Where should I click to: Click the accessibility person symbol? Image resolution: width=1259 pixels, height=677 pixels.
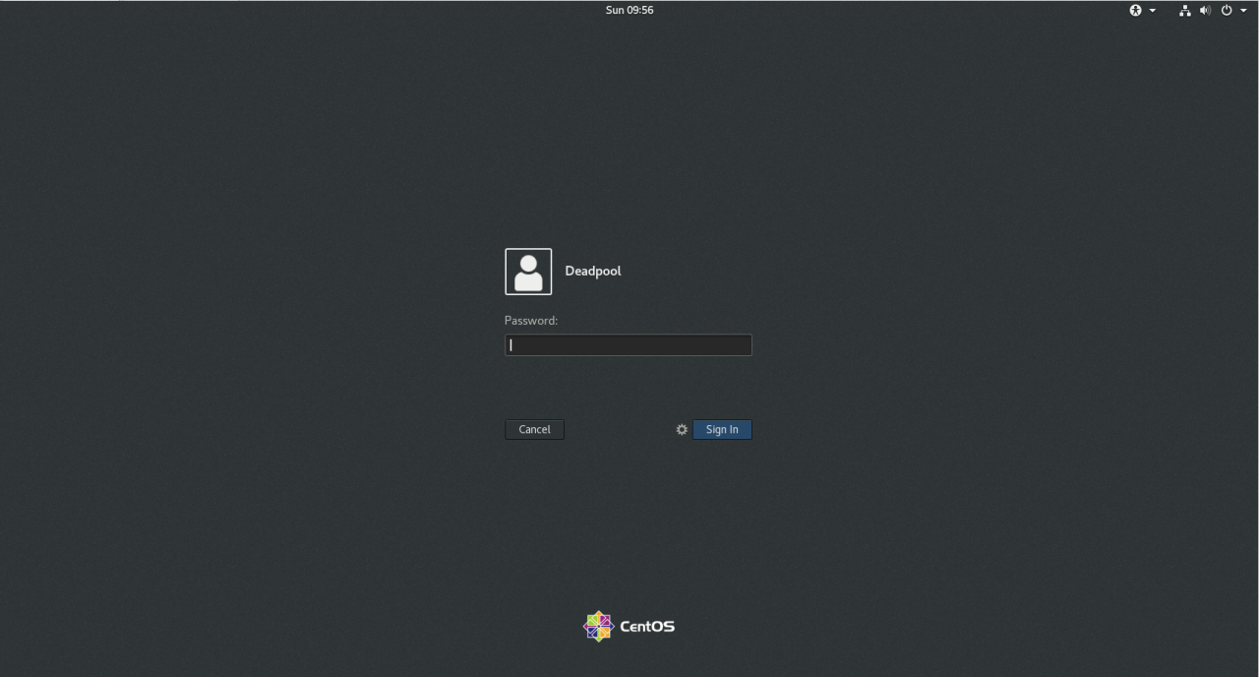pyautogui.click(x=1135, y=10)
